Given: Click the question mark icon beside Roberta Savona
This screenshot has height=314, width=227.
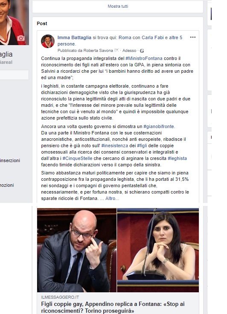Looking at the screenshot, I should pos(116,51).
